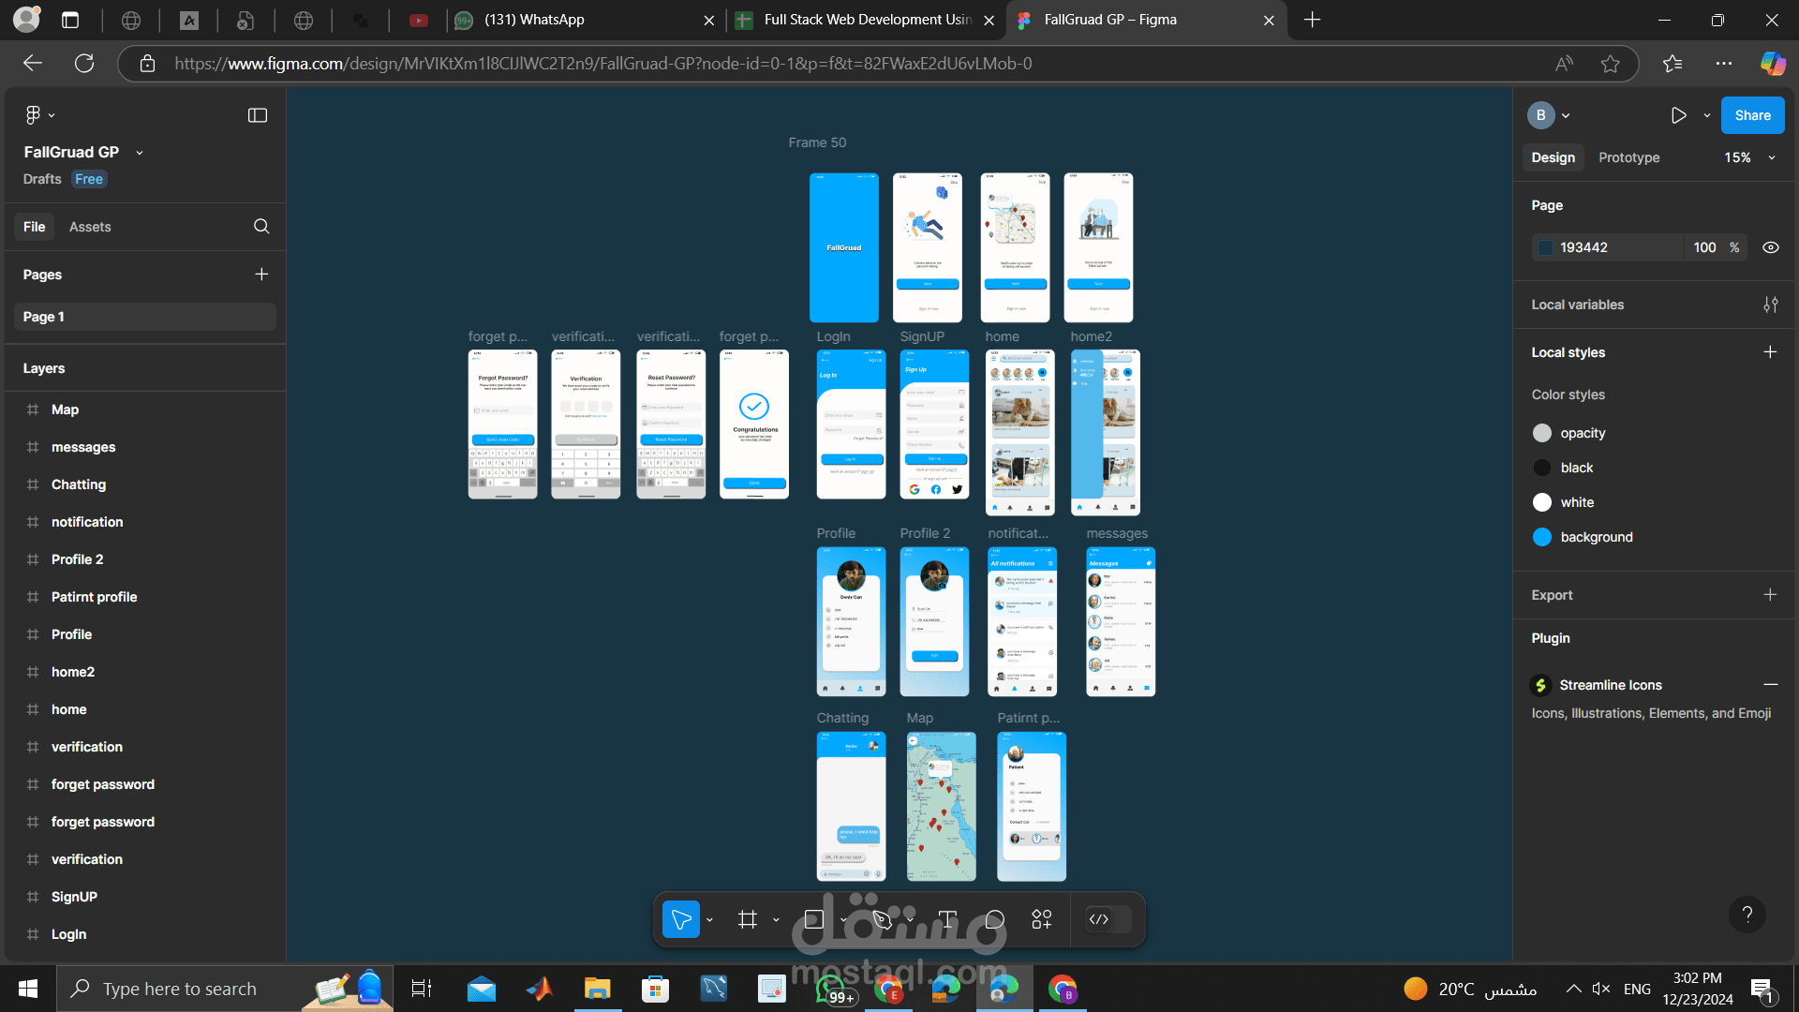This screenshot has height=1012, width=1799.
Task: Select the Move tool in bottom toolbar
Action: 681,919
